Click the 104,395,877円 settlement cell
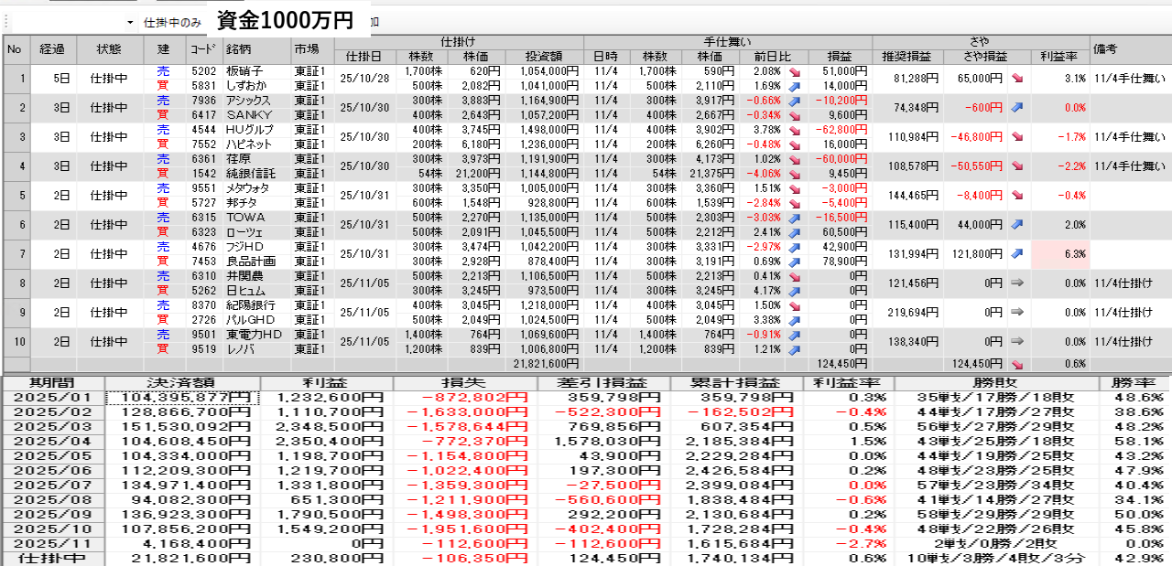1172x566 pixels. [182, 398]
